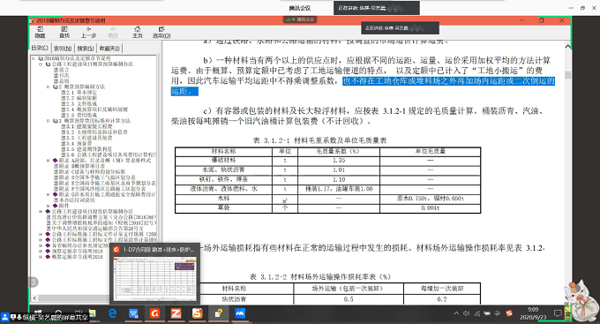Open the Sogou S app in the taskbar
Viewport: 600px width, 324px height.
coord(197,313)
